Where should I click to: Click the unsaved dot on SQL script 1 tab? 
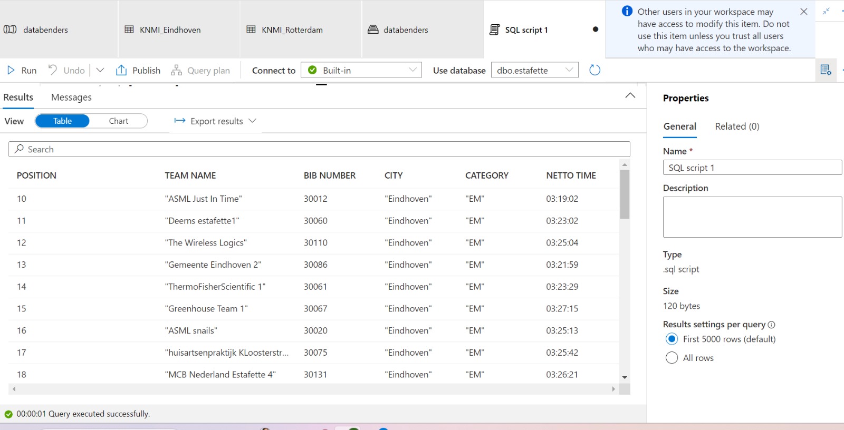[596, 30]
